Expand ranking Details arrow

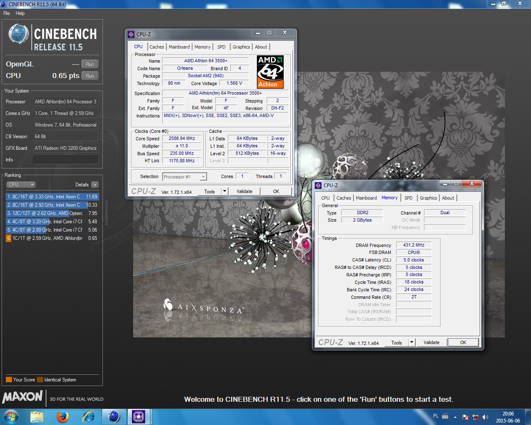click(x=95, y=185)
